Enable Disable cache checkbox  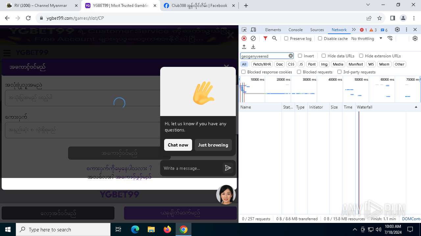pos(320,38)
